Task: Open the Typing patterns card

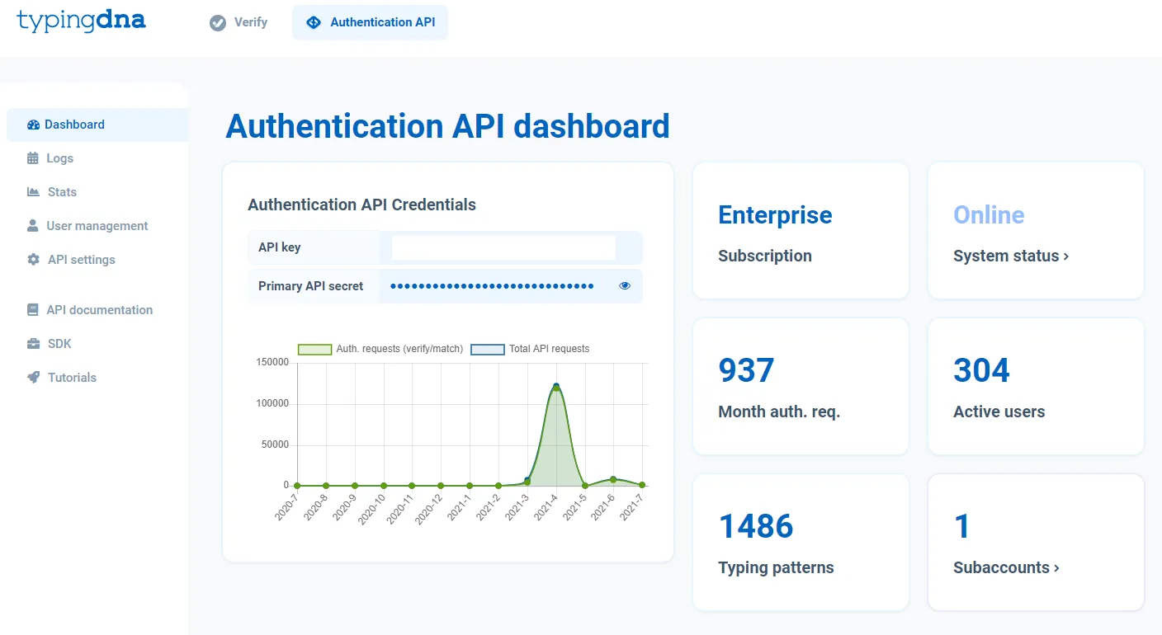Action: [801, 543]
